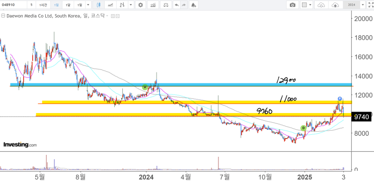The height and width of the screenshot is (181, 374).
Task: Collapse the Daewon Media legend box
Action: point(3,16)
